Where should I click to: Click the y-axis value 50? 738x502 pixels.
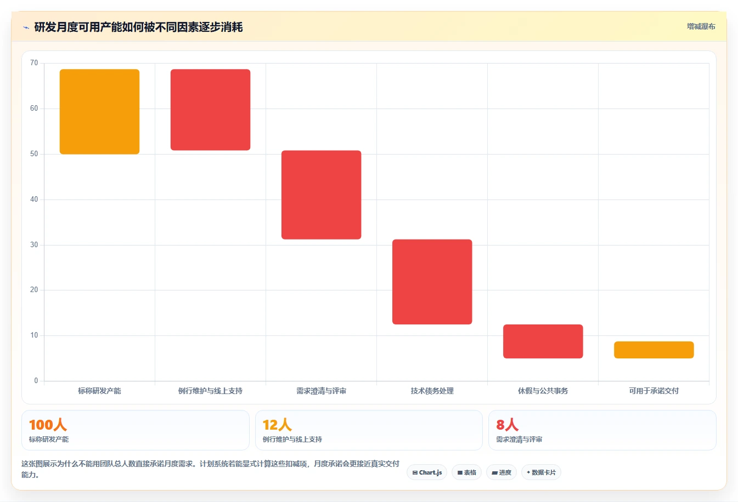[34, 154]
